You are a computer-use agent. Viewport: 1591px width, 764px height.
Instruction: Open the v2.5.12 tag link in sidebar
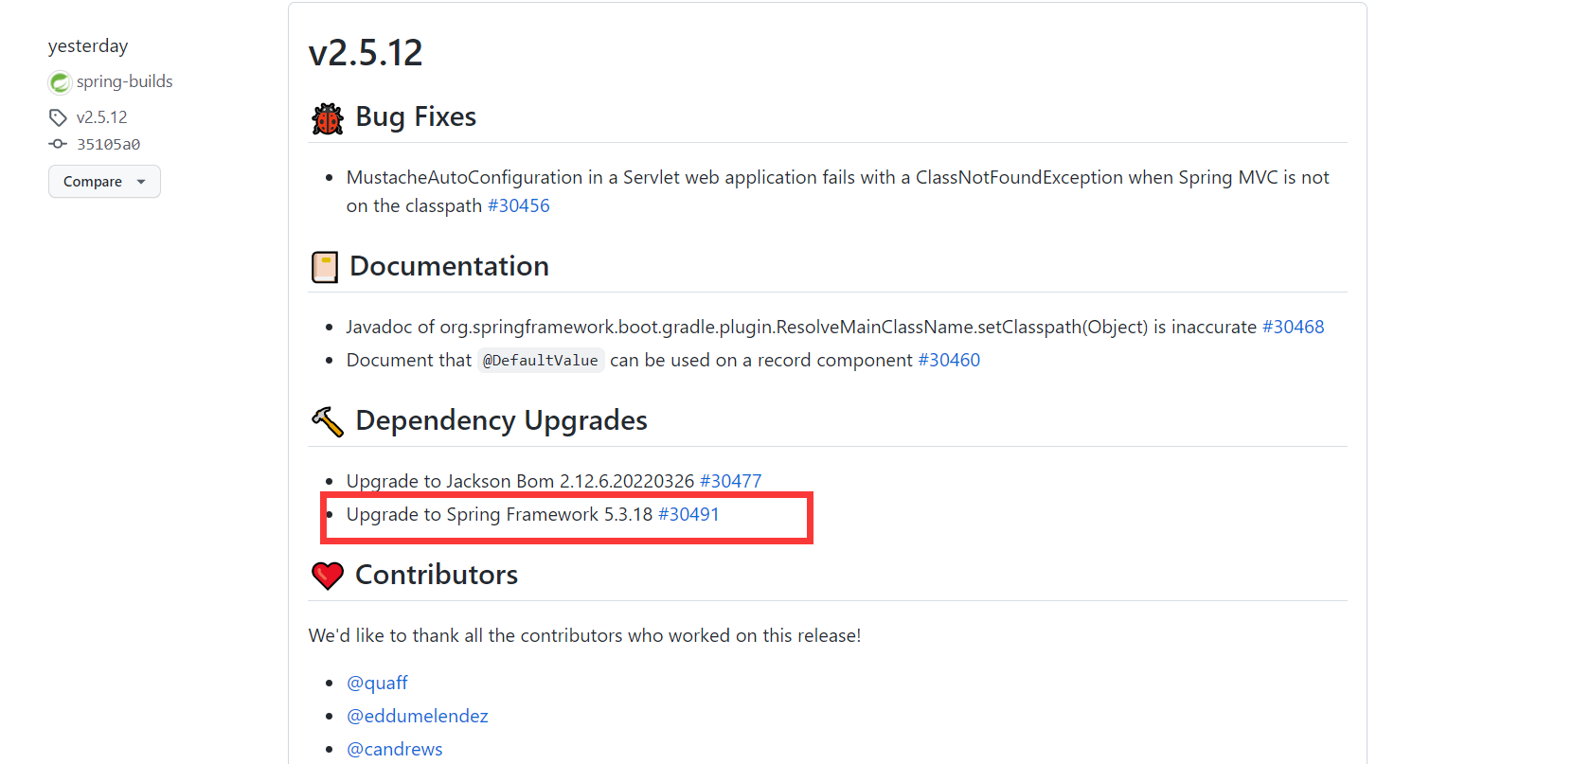click(101, 117)
